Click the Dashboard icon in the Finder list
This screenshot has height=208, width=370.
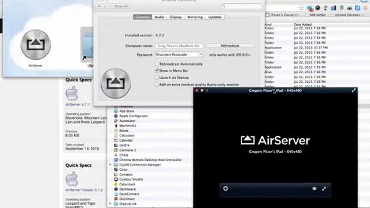pyautogui.click(x=116, y=189)
